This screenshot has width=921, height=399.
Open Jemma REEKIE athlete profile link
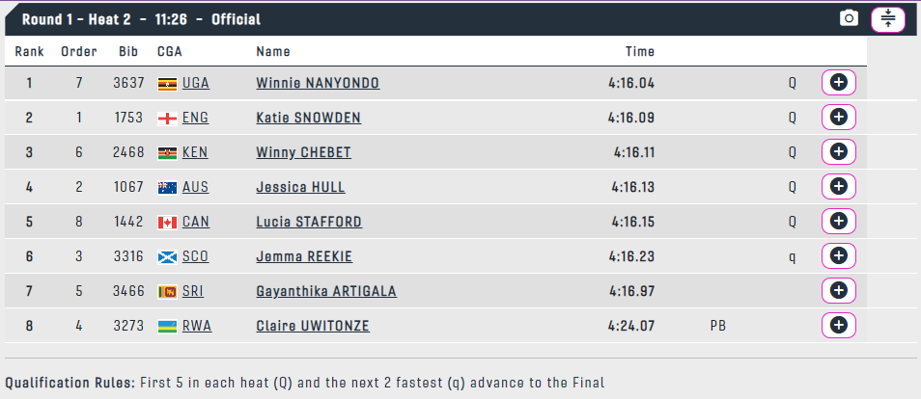tap(304, 256)
